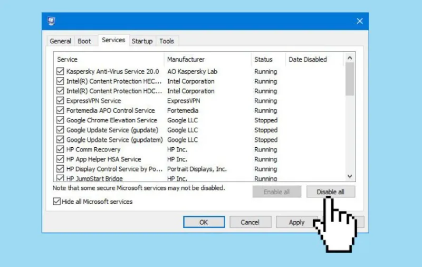Click the scrollbar up arrow
The width and height of the screenshot is (422, 267).
click(350, 58)
